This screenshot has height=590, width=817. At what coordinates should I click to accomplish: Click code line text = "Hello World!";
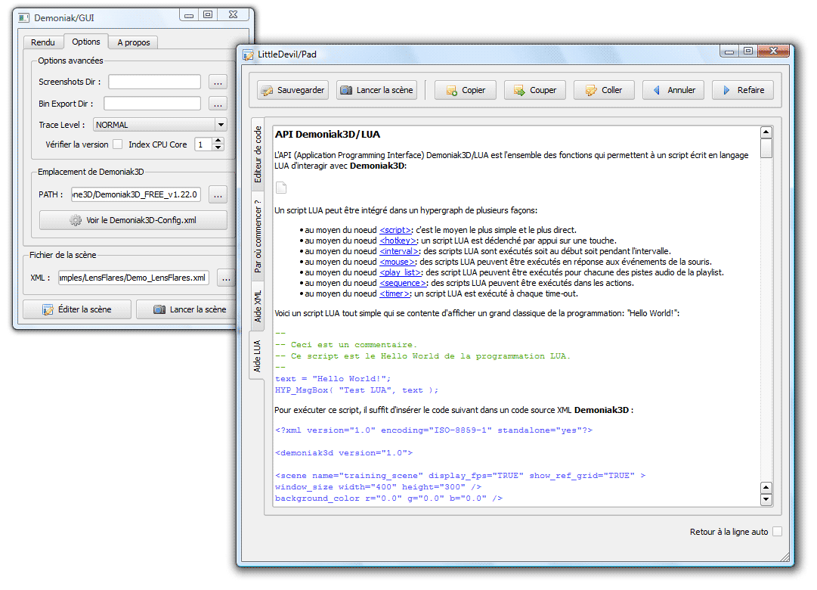coord(333,379)
